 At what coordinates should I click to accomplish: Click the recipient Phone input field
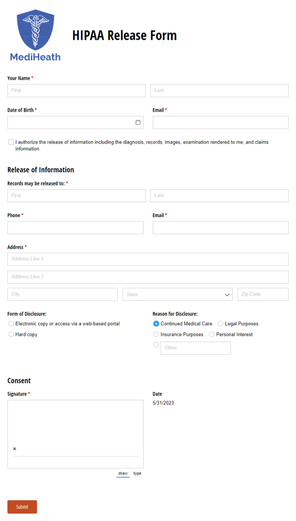click(76, 228)
